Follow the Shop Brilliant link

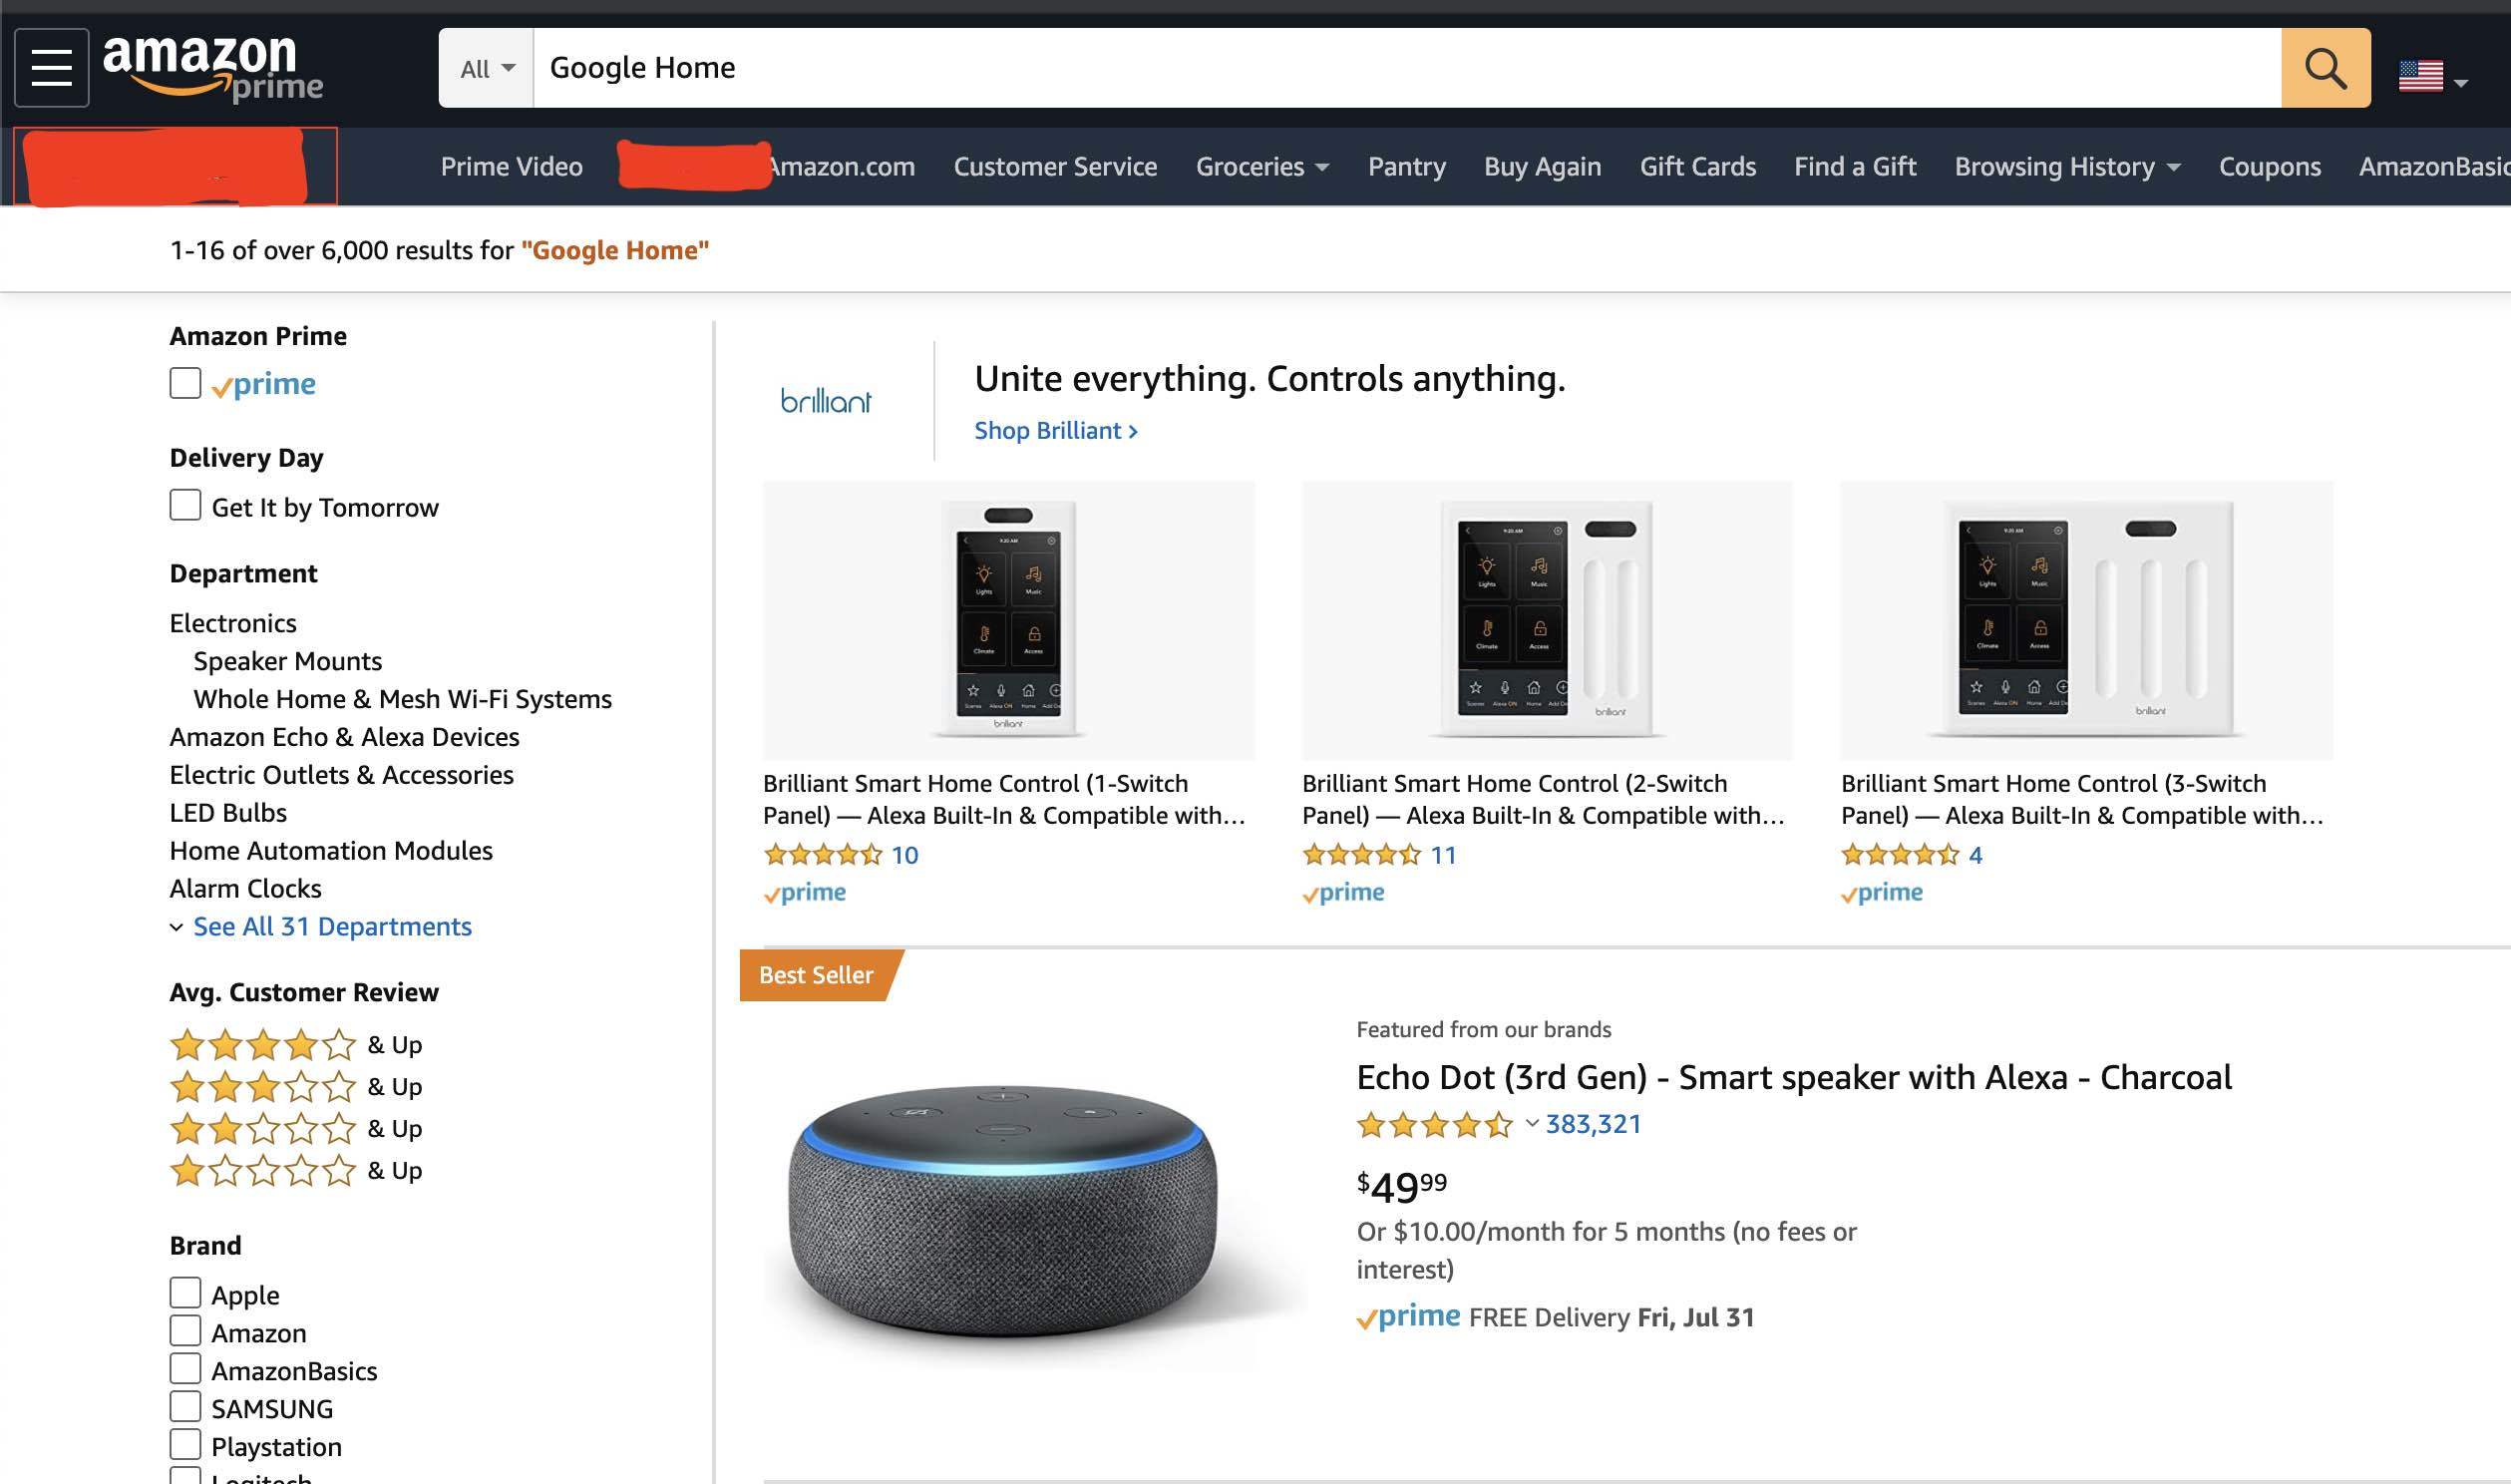[1056, 431]
